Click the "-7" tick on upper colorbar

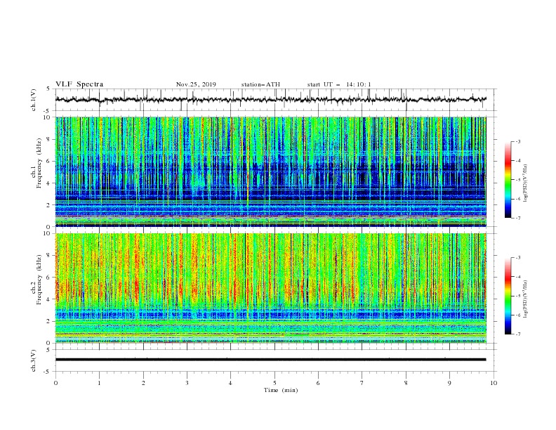tap(518, 218)
